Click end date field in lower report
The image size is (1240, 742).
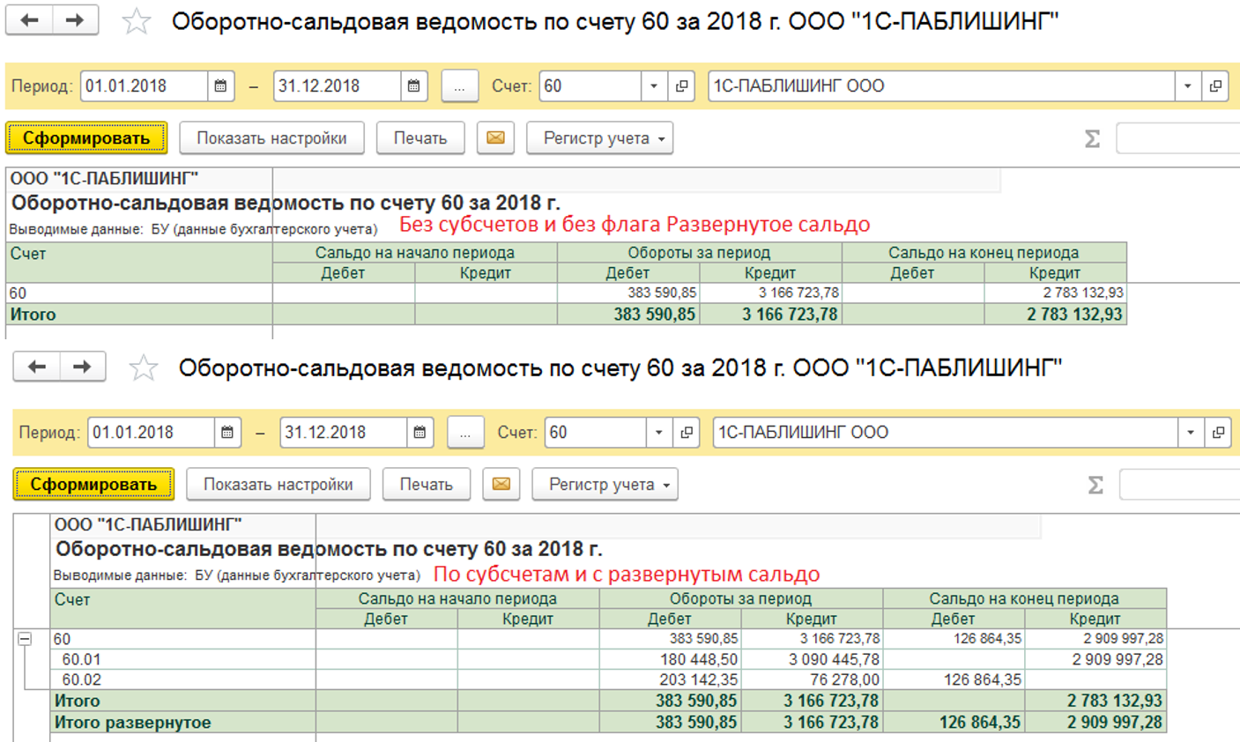(344, 433)
